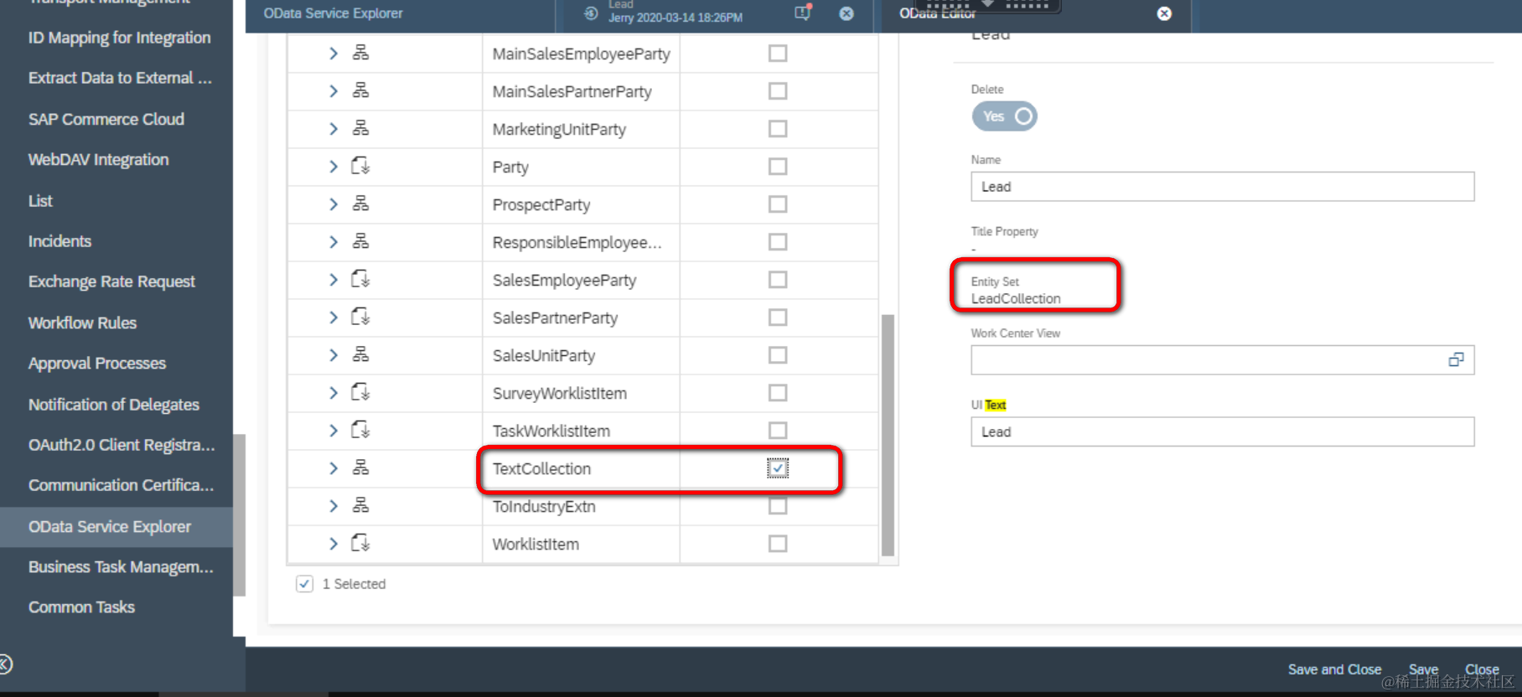Expand the WorklistItem row
Image resolution: width=1522 pixels, height=697 pixels.
click(x=333, y=544)
